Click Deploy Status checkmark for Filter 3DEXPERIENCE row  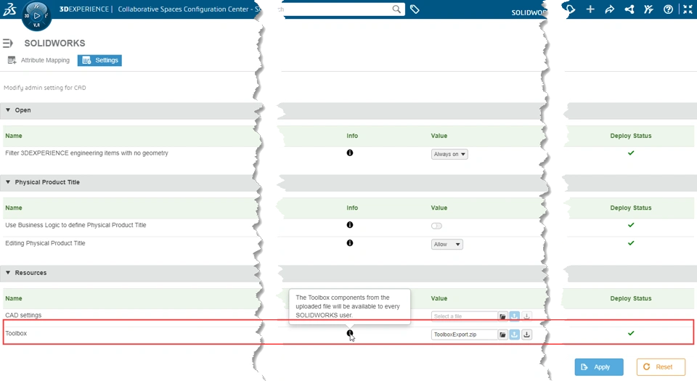[631, 152]
